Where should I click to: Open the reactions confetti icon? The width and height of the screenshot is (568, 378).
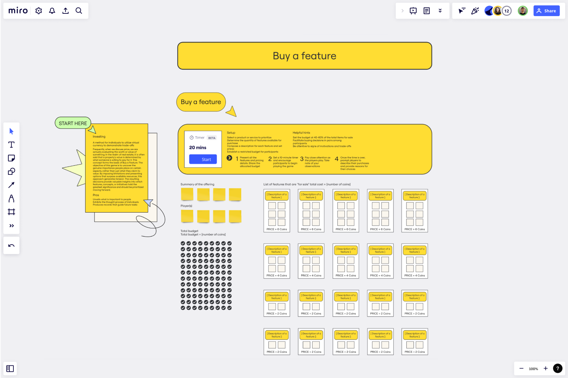(x=475, y=11)
